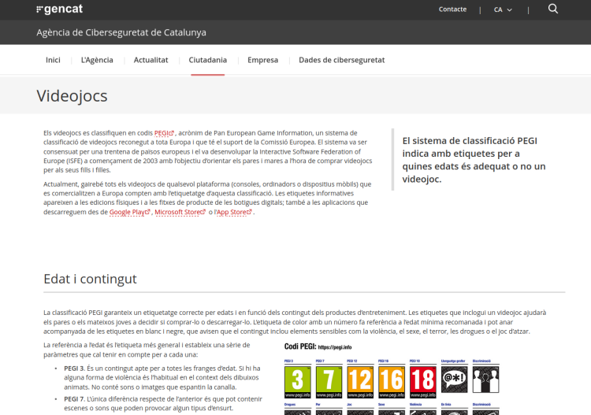Click the gencat logo

[60, 9]
